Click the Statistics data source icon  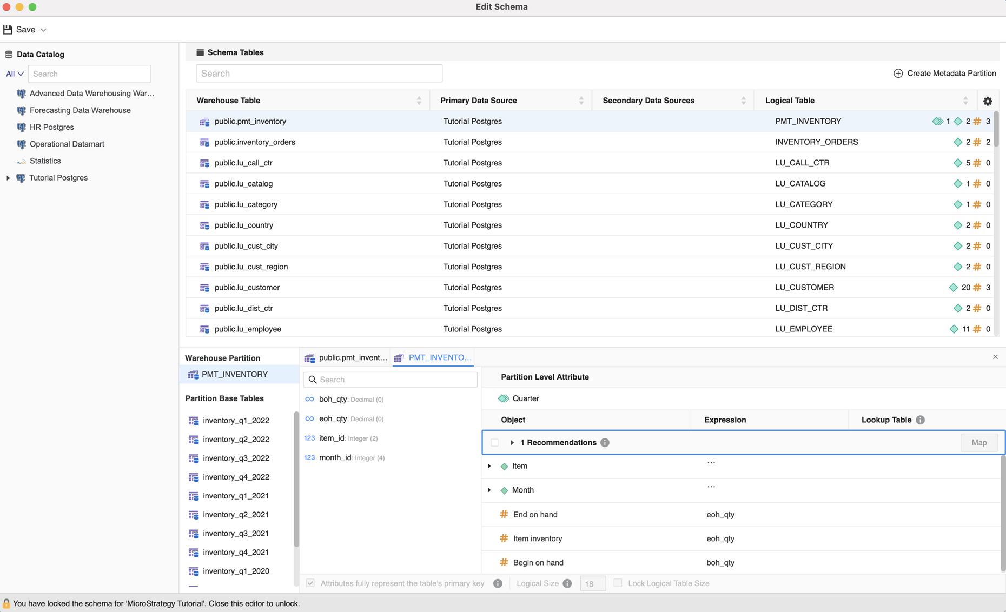(21, 161)
